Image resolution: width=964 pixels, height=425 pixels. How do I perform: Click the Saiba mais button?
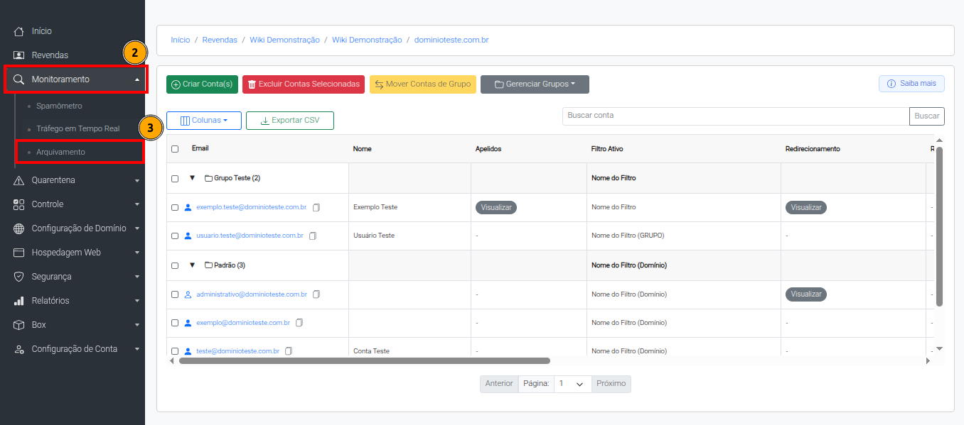coord(911,84)
